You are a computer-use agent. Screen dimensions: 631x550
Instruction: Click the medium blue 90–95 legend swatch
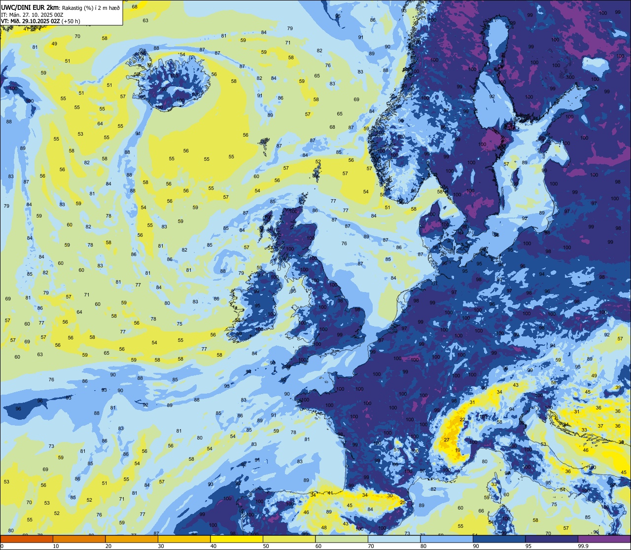click(x=499, y=539)
